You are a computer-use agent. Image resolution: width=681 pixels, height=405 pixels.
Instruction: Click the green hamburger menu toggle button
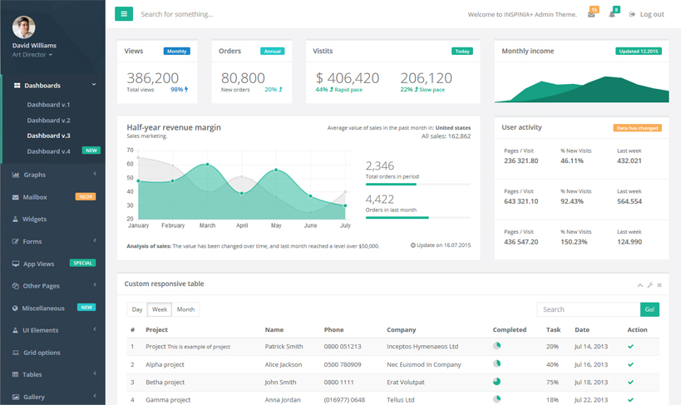pyautogui.click(x=124, y=14)
